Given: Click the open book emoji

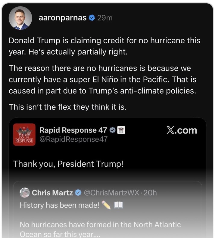Looking at the screenshot, I should tap(119, 205).
